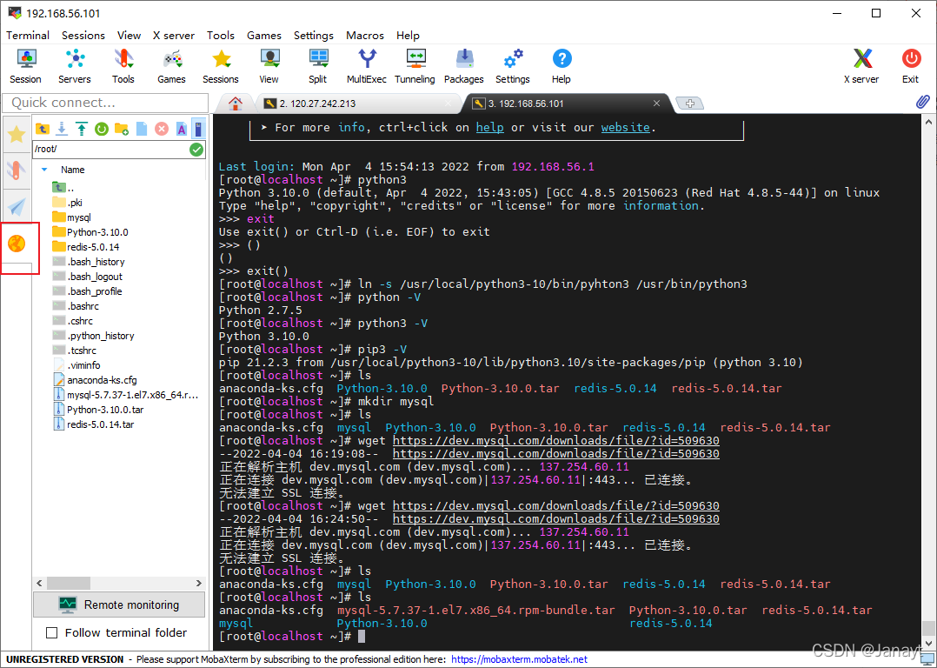Open the Swiss-knife tools sidebar tab

17,171
